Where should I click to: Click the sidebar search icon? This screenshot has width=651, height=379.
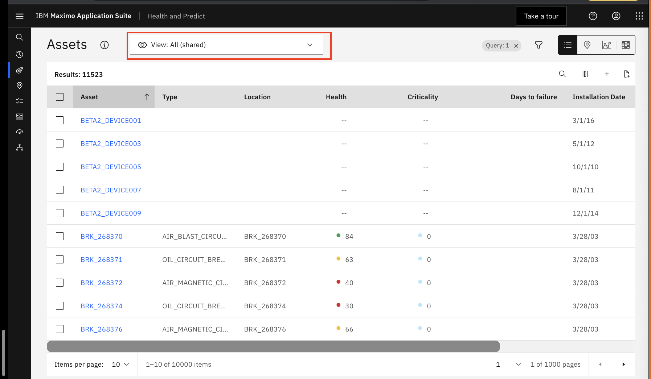point(20,37)
